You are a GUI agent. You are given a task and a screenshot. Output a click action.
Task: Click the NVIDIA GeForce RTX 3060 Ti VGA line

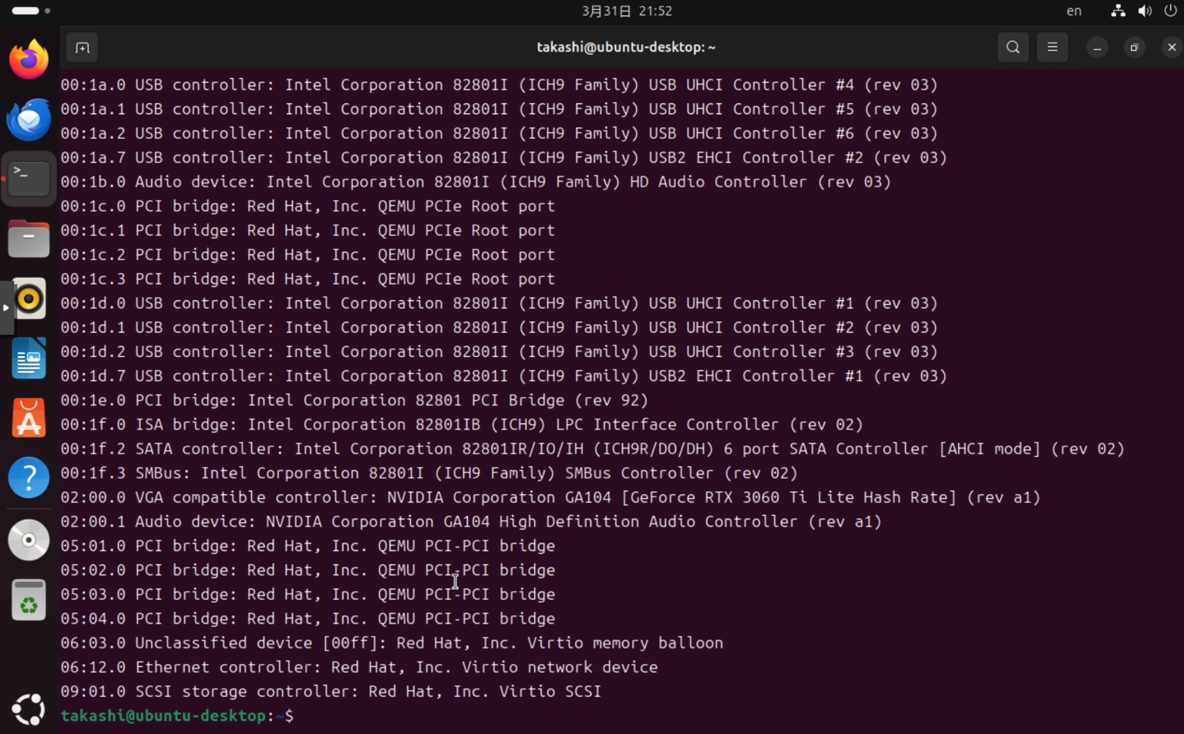[x=550, y=497]
